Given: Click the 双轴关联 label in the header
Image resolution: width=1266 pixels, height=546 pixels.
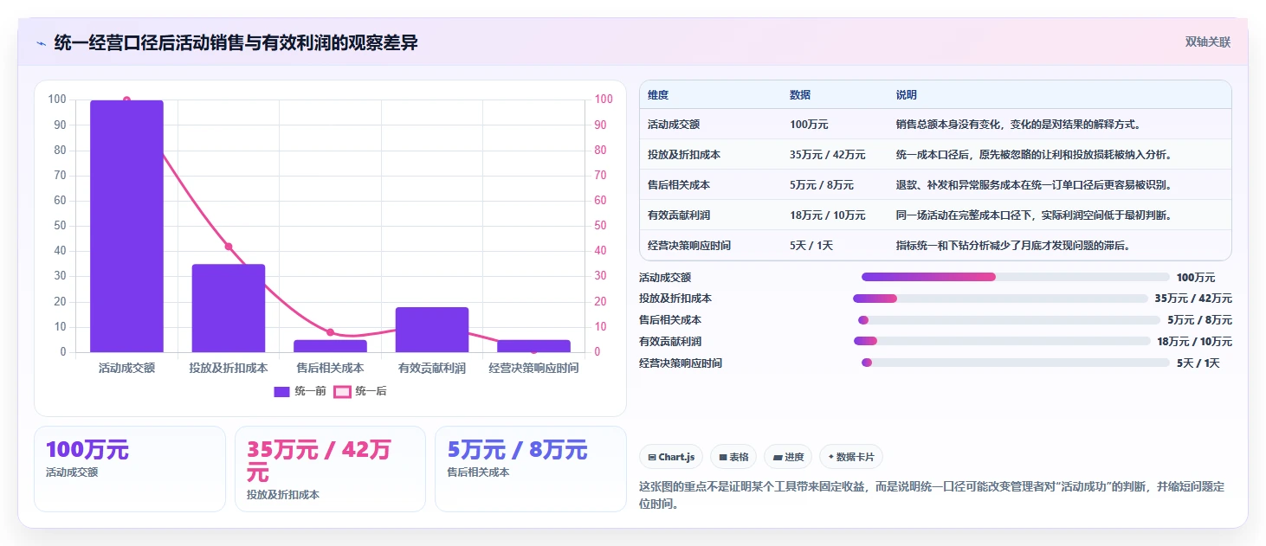Looking at the screenshot, I should point(1207,42).
